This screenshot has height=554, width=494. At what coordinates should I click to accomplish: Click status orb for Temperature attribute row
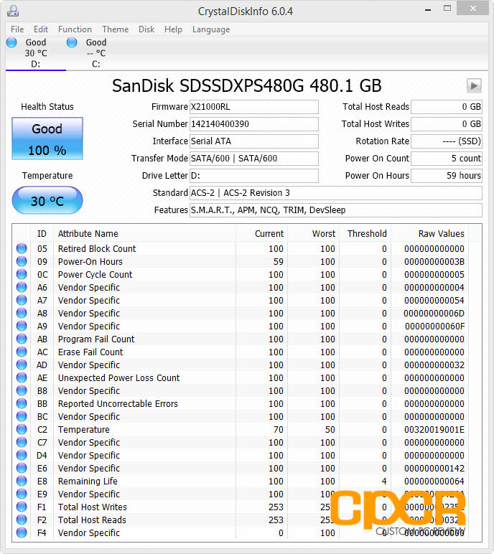point(22,429)
